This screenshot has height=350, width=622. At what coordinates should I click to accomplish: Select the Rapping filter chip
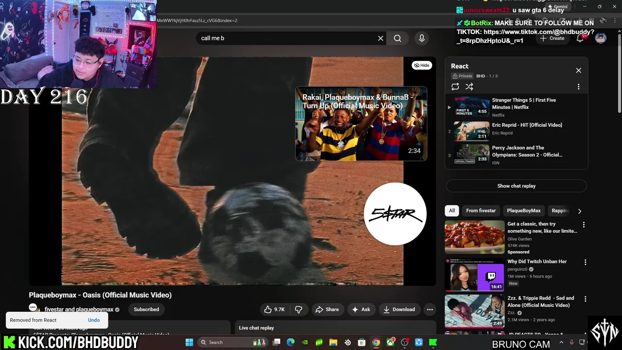pyautogui.click(x=560, y=210)
